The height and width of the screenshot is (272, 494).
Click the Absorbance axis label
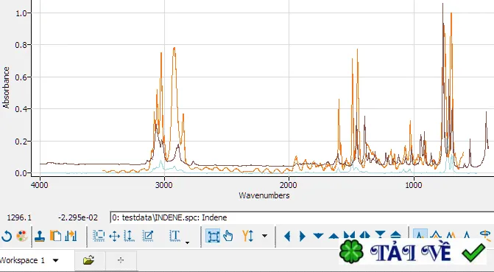click(x=6, y=88)
